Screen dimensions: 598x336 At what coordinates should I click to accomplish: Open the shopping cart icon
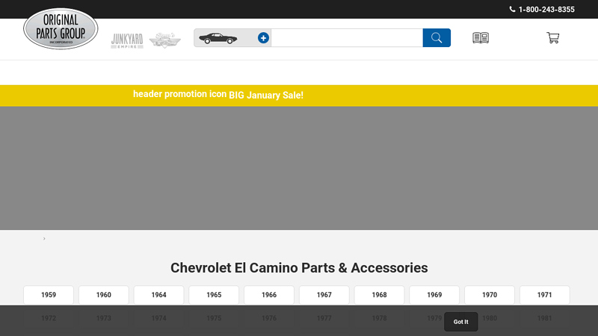553,38
